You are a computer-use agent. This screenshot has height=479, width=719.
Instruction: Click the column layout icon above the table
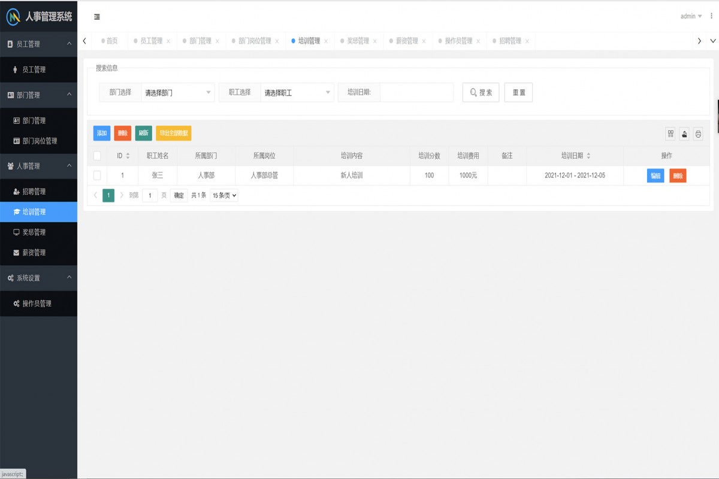pyautogui.click(x=669, y=134)
